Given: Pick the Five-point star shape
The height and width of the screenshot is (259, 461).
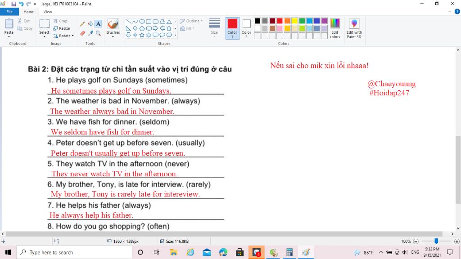Looking at the screenshot, I should point(142,35).
